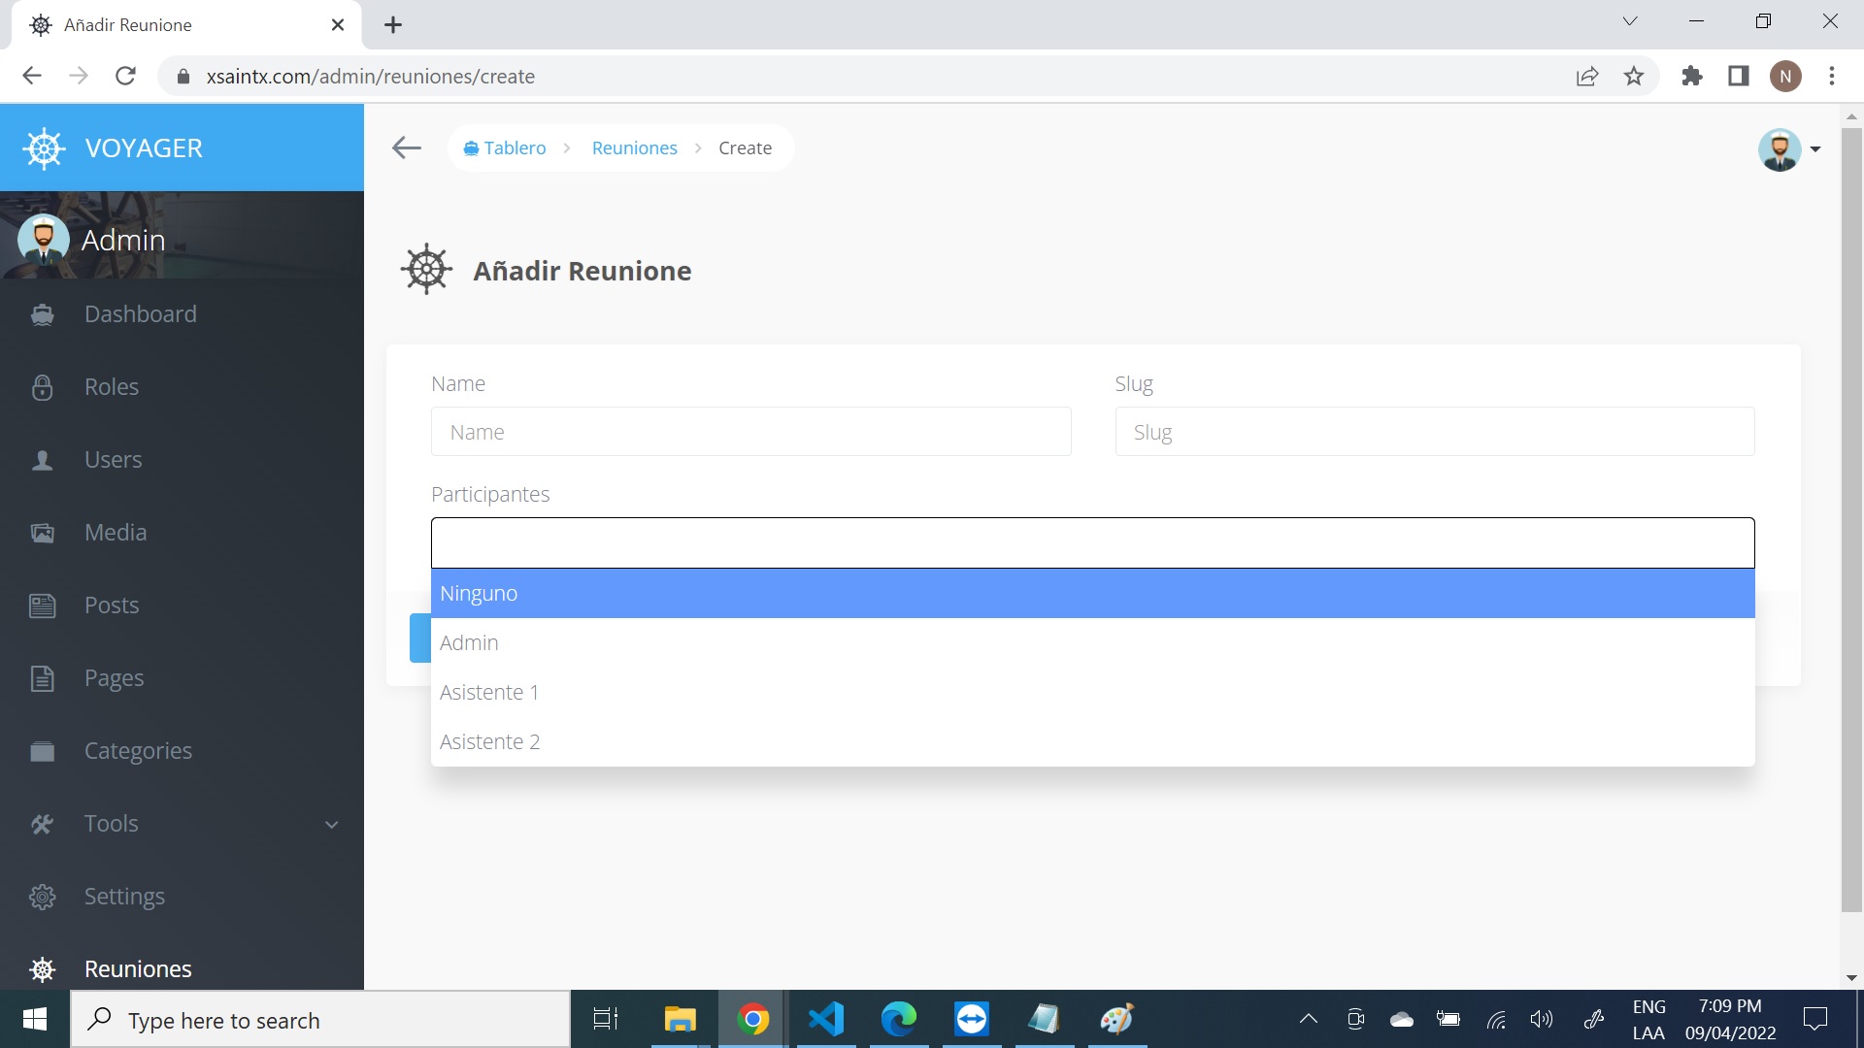Click the Voyager helm logo icon
Screen dimensions: 1864x1048
pos(44,148)
